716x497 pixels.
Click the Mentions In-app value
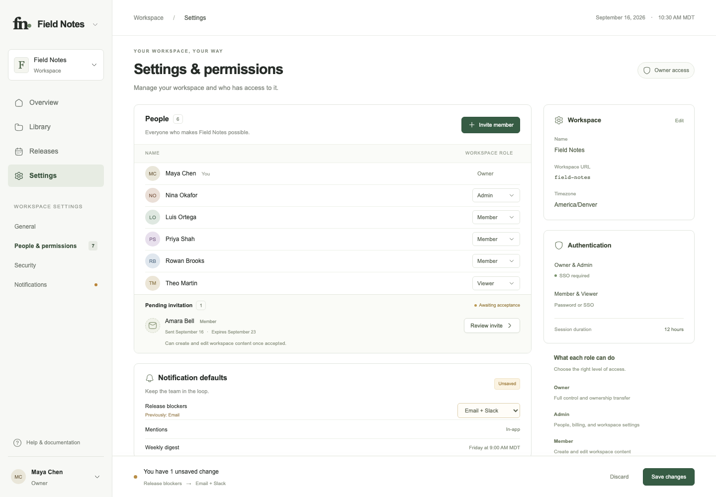(513, 429)
